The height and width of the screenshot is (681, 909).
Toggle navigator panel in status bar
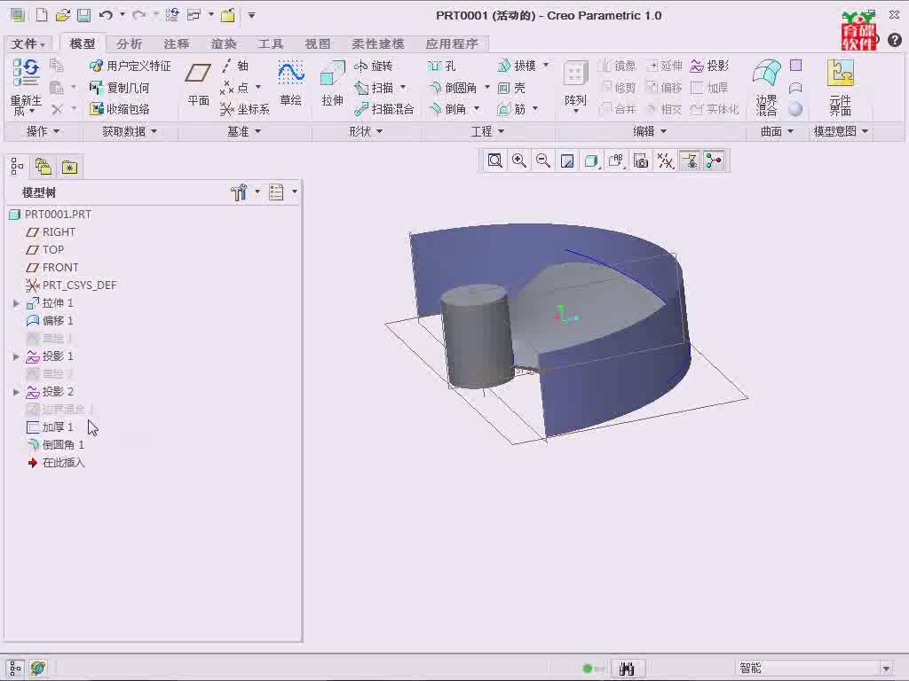15,669
